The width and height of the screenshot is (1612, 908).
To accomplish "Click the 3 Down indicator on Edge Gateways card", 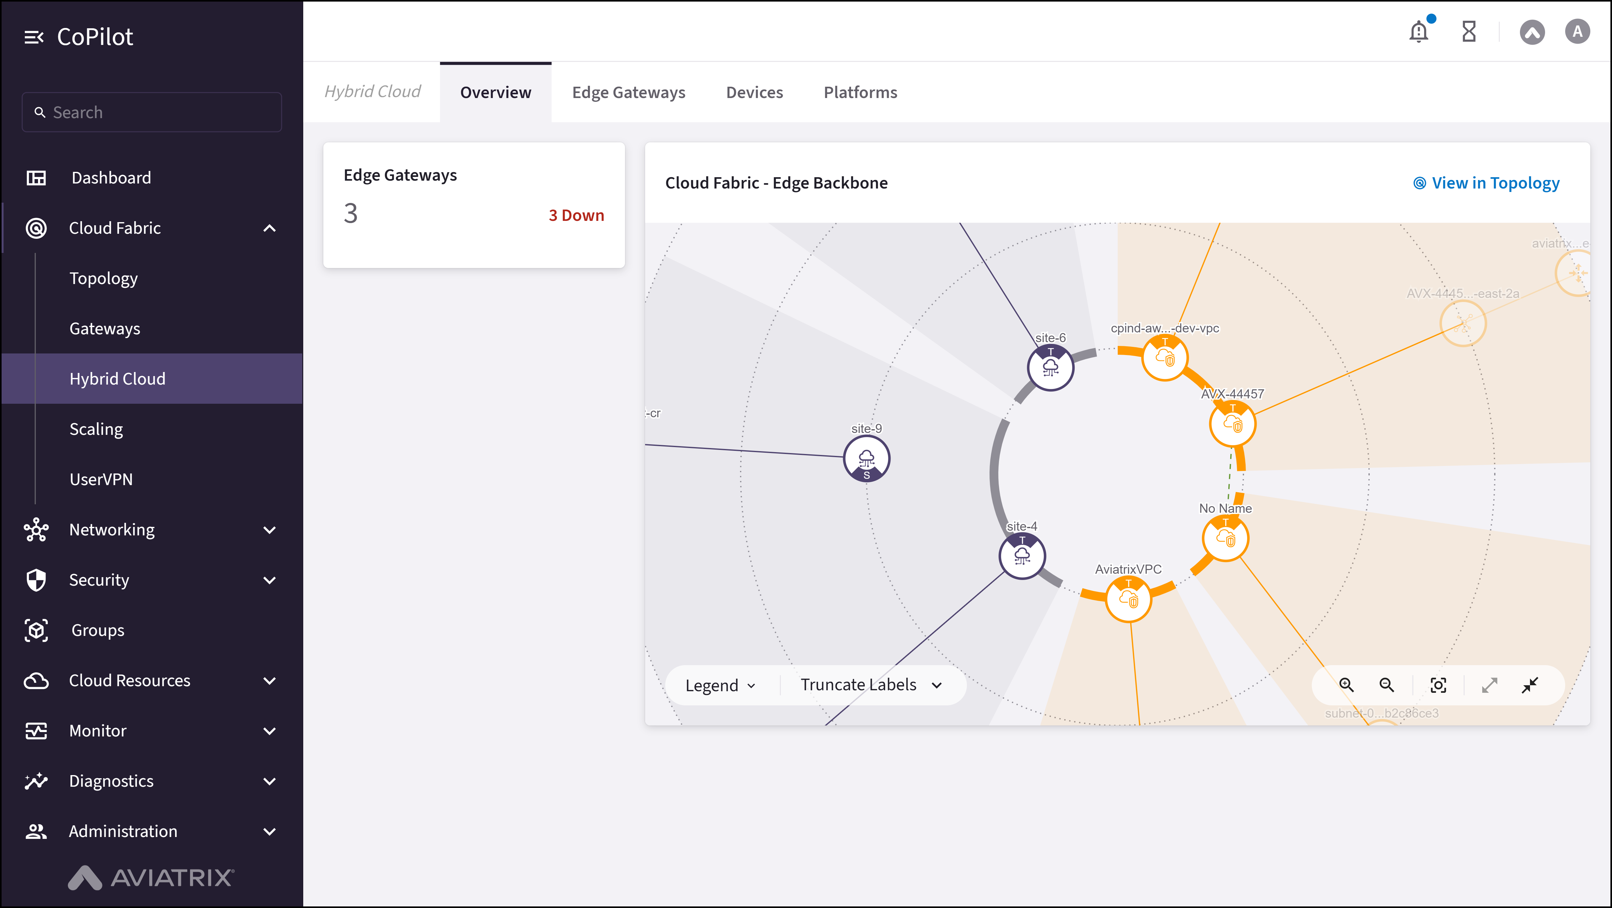I will point(576,215).
